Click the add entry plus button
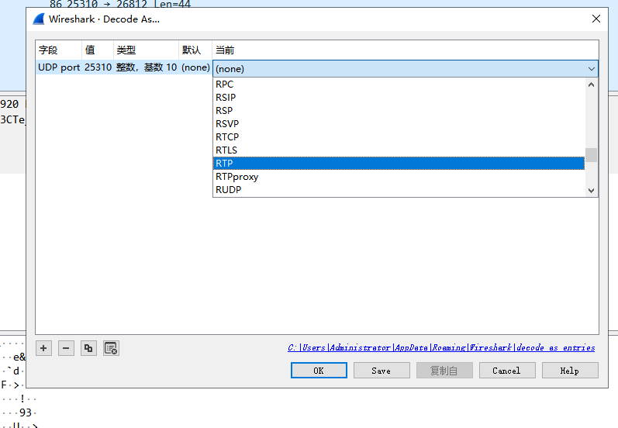The width and height of the screenshot is (618, 428). point(43,348)
